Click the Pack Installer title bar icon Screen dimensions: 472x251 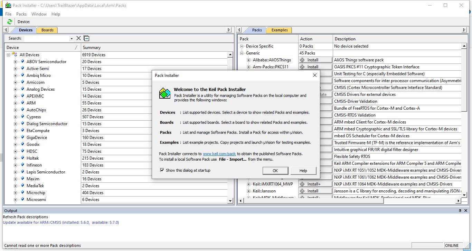(x=8, y=5)
